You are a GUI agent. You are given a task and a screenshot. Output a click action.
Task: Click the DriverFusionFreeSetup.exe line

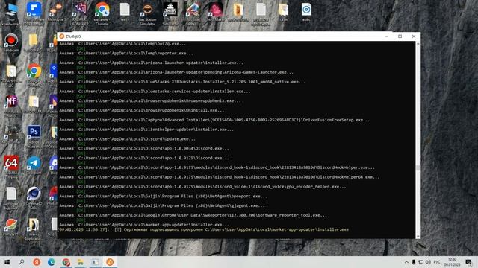214,120
